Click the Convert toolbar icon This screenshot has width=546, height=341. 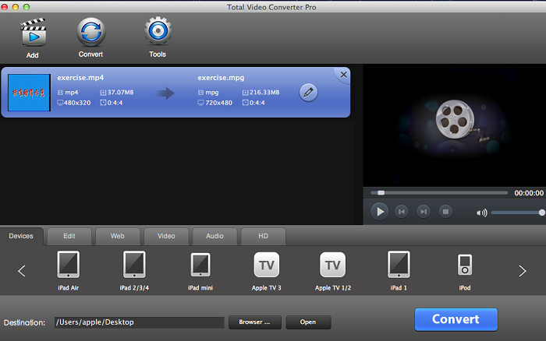point(91,32)
